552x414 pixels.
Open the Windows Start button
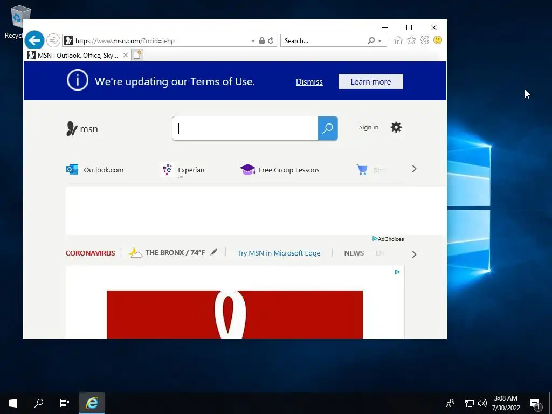pos(13,403)
